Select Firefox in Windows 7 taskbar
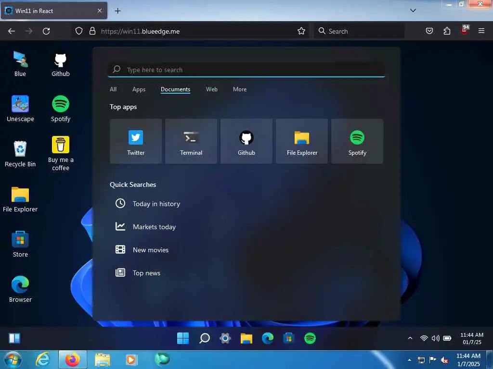This screenshot has height=369, width=493. 73,360
